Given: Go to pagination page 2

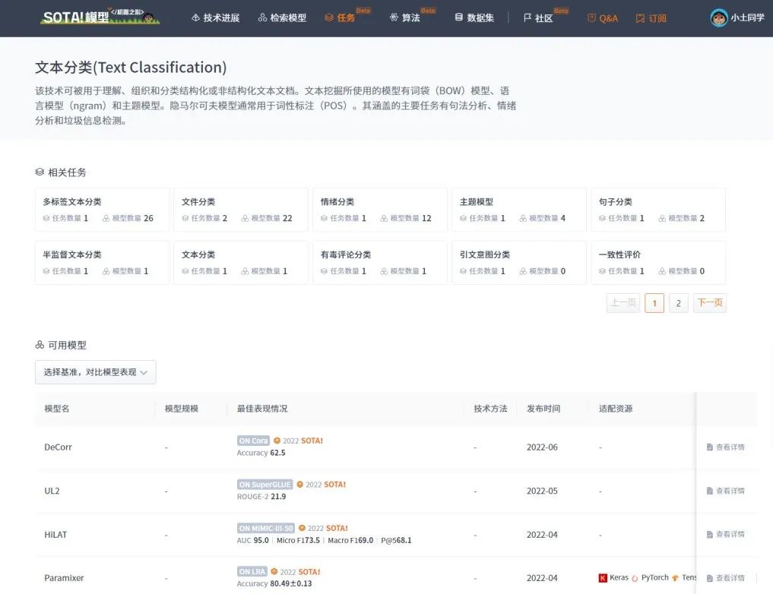Looking at the screenshot, I should [678, 302].
